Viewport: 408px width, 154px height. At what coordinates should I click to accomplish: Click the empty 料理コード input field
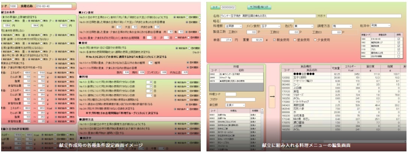230,94
